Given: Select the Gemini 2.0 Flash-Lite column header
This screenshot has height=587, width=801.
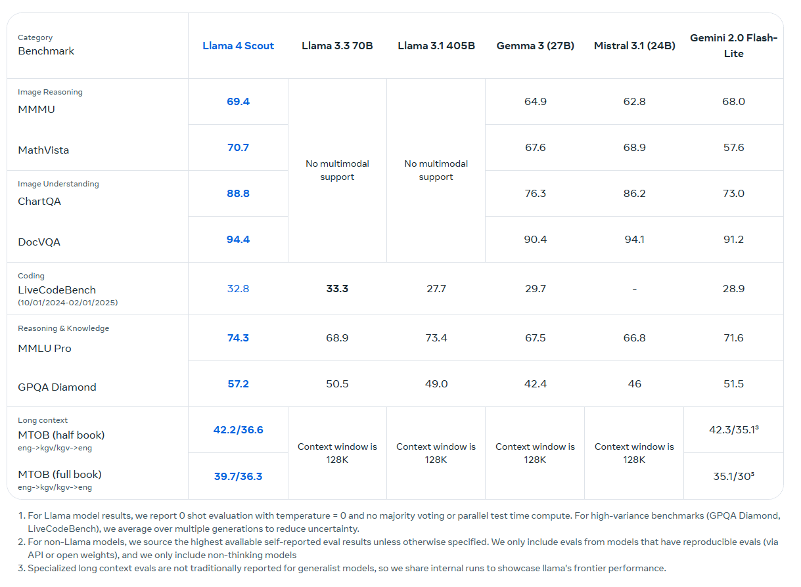Looking at the screenshot, I should click(x=733, y=46).
